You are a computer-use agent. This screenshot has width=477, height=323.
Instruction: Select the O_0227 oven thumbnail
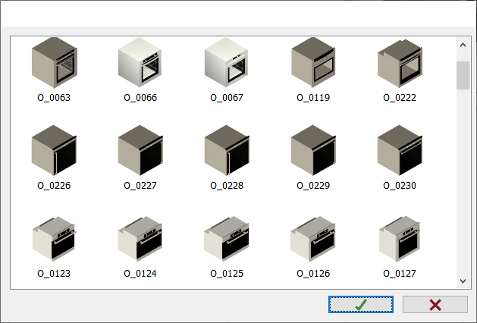(140, 150)
